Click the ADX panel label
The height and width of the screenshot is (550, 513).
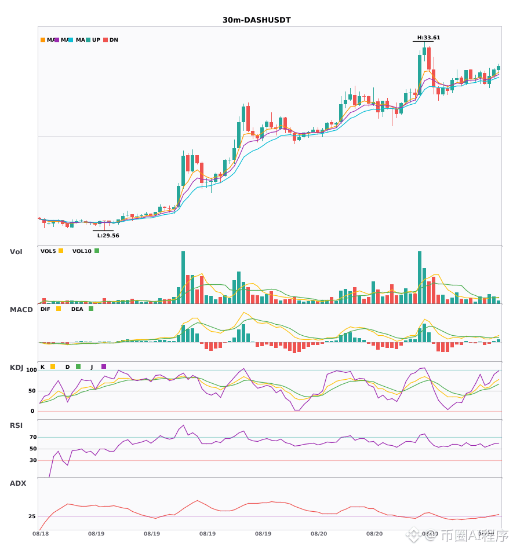18,483
